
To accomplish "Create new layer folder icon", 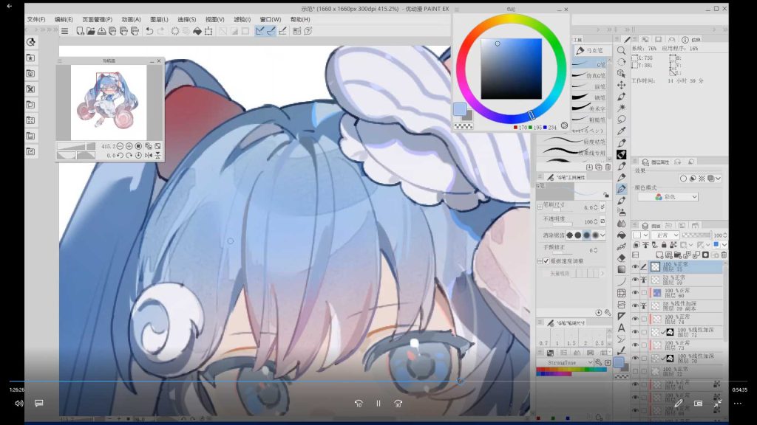I will click(x=678, y=255).
